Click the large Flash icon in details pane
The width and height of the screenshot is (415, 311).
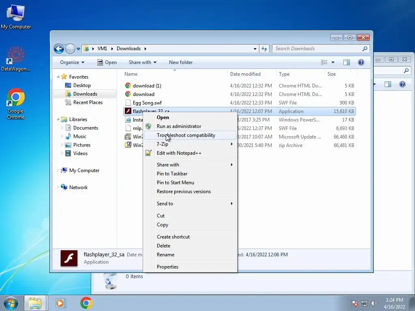(x=69, y=258)
